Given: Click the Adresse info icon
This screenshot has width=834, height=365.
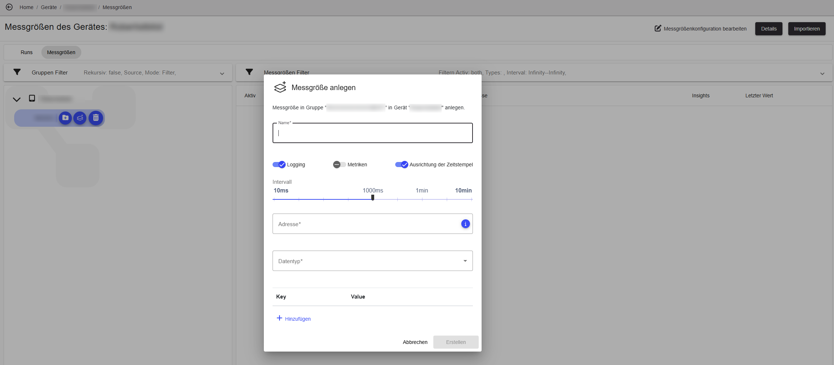Looking at the screenshot, I should (465, 224).
